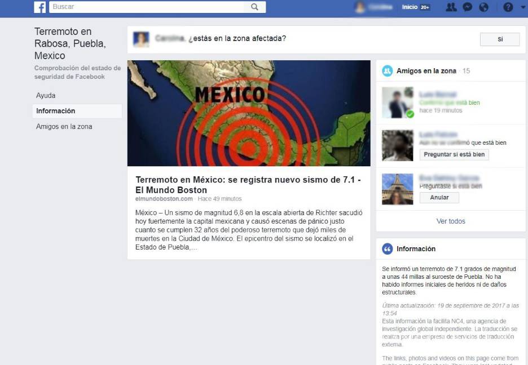This screenshot has height=365, width=528.
Task: Click the search magnifier icon
Action: (x=254, y=7)
